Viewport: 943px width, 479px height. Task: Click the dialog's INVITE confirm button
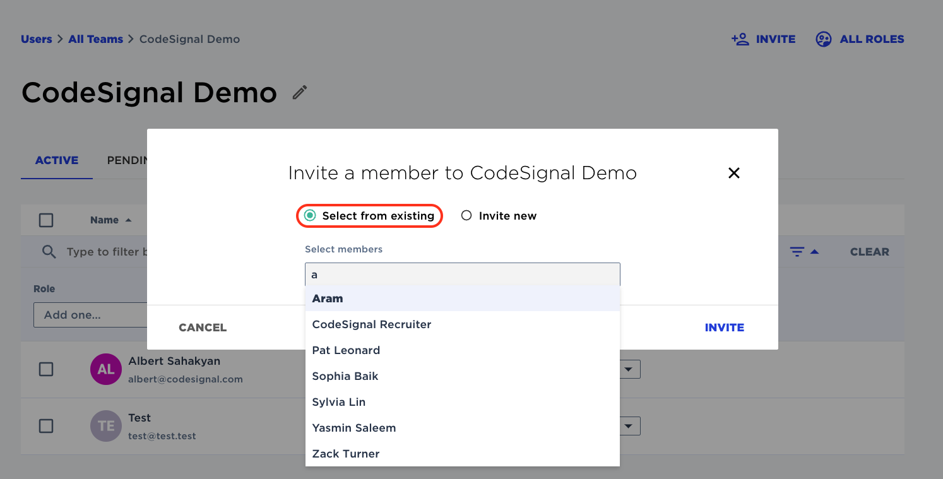[725, 328]
